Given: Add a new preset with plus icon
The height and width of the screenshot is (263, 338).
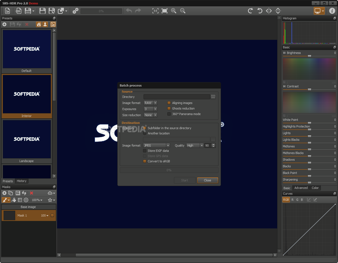Looking at the screenshot, I should [4, 24].
